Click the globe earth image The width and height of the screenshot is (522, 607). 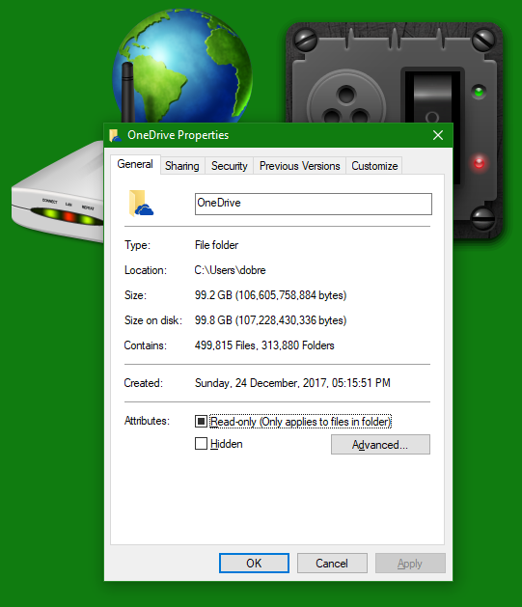tap(182, 66)
